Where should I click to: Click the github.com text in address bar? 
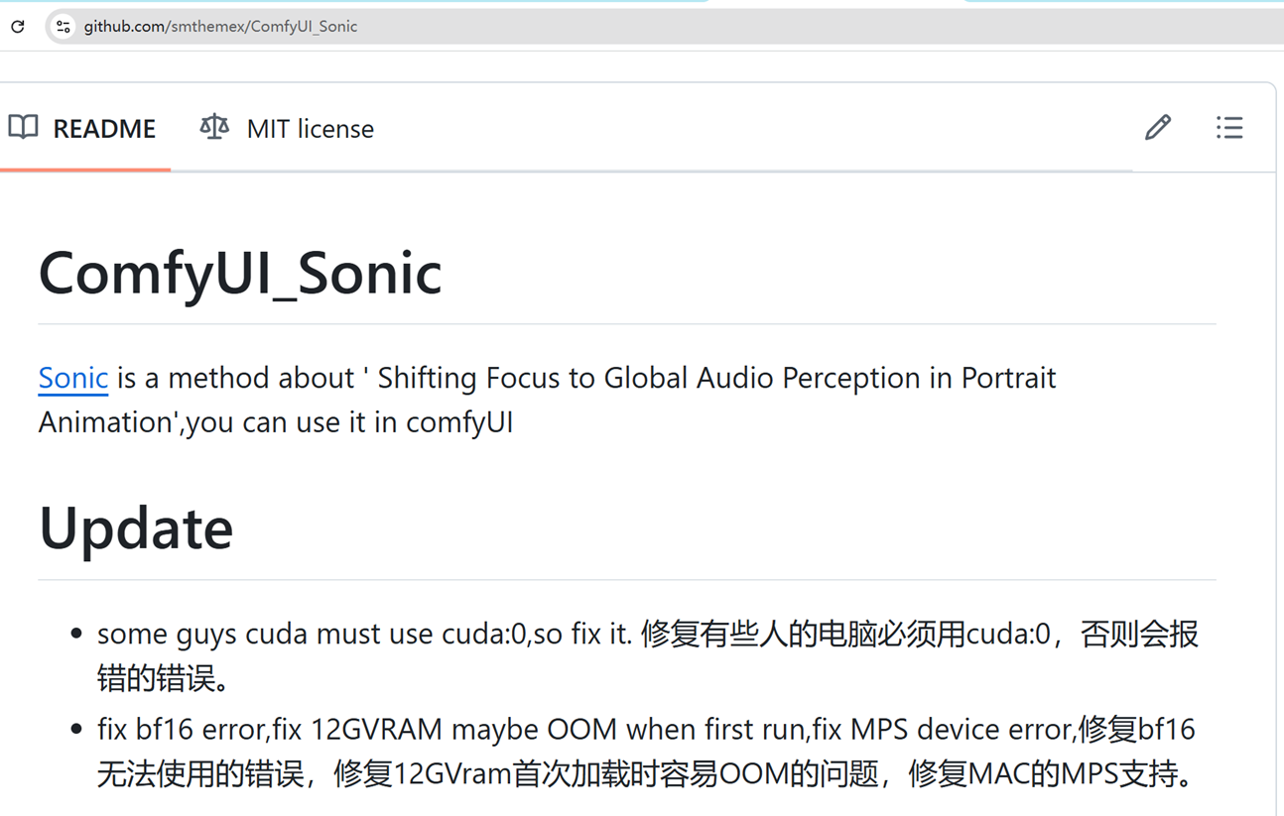(126, 26)
